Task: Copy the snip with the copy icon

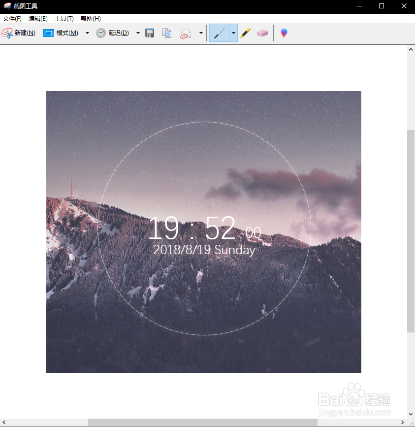Action: [x=167, y=33]
